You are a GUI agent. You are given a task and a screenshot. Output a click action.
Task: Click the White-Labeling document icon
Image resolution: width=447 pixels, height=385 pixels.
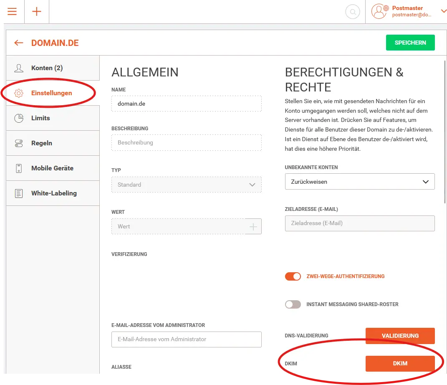pos(19,193)
